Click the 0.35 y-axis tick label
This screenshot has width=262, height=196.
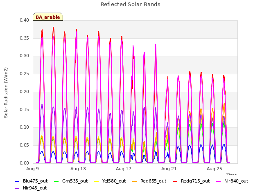25,38
